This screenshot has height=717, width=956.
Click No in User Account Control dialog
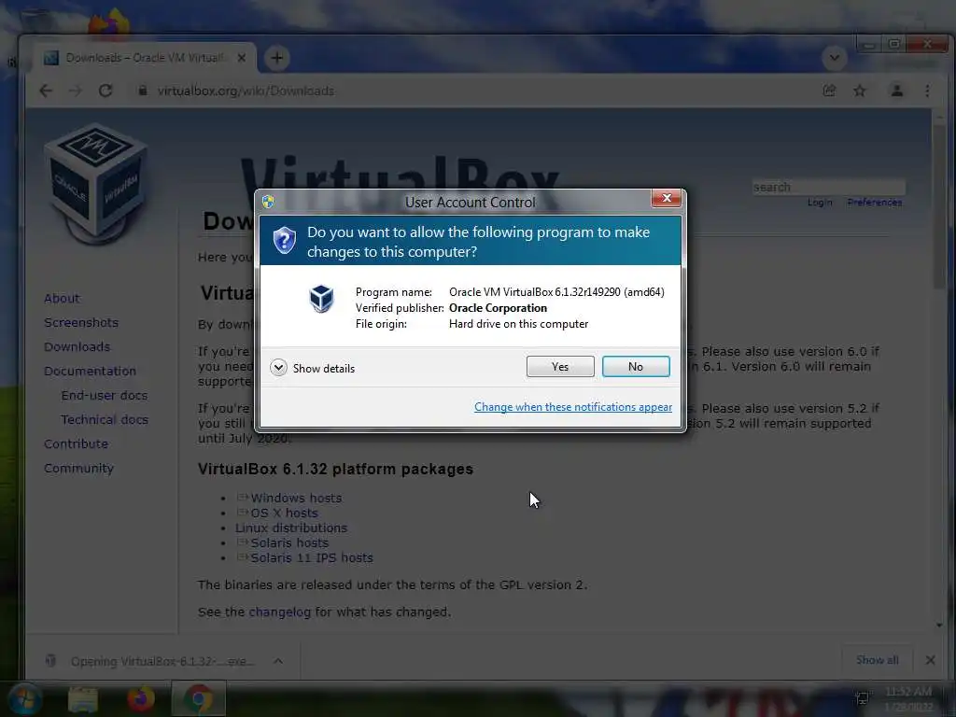point(635,366)
